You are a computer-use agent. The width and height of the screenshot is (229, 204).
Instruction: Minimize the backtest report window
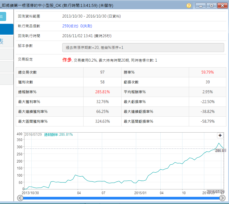[x=200, y=6]
